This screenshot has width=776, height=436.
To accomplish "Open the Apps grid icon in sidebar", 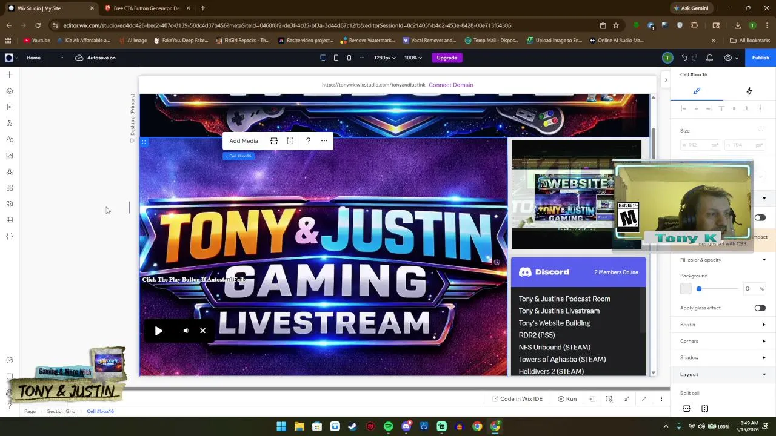I will pyautogui.click(x=9, y=188).
